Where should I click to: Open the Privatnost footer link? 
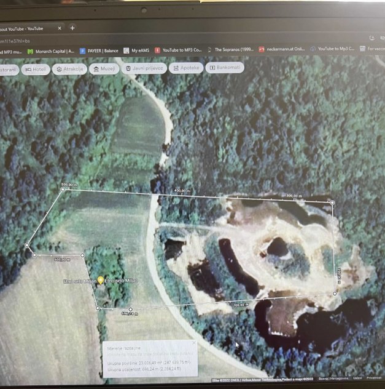tap(374, 377)
